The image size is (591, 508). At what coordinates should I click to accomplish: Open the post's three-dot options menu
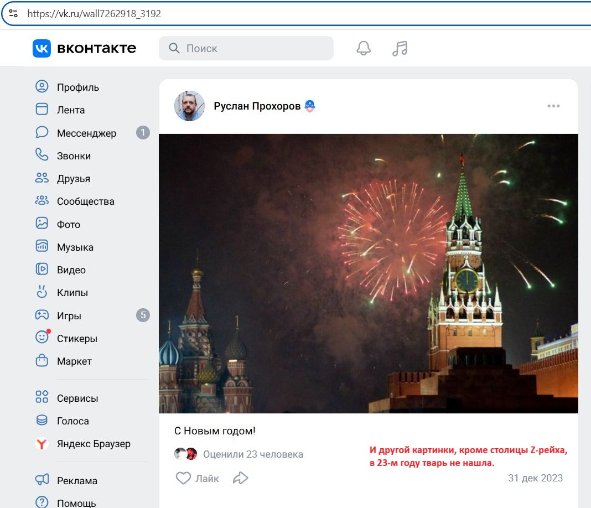tap(553, 106)
